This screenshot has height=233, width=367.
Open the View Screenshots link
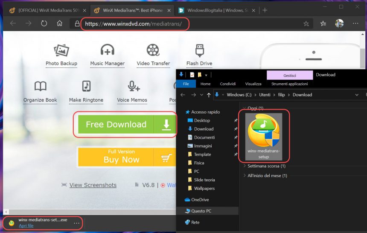pyautogui.click(x=93, y=185)
